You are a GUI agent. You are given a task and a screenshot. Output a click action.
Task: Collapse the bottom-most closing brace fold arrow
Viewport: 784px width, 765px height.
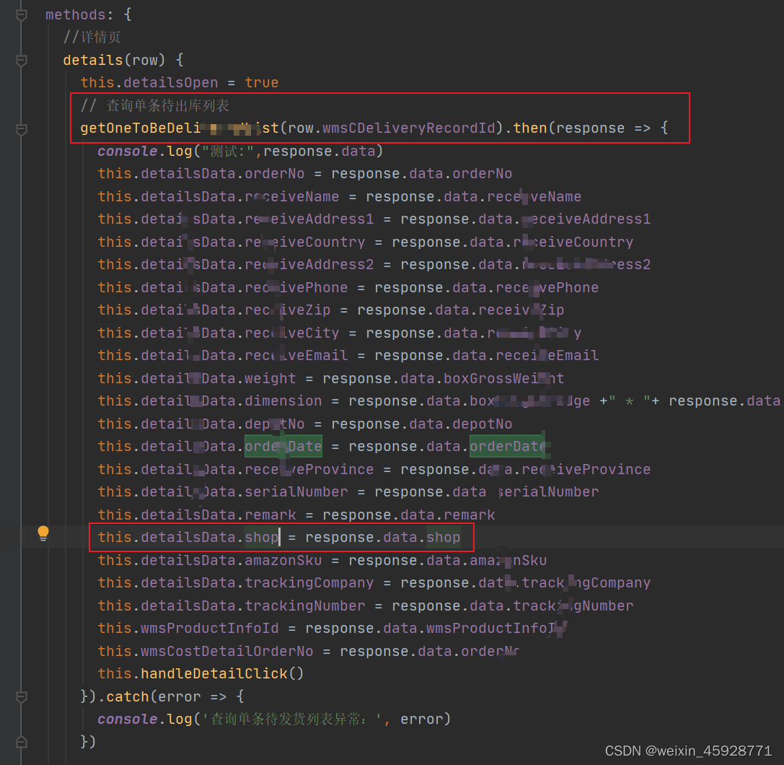[20, 741]
